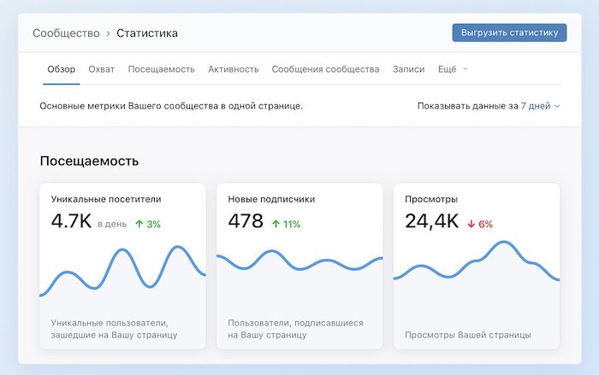
Task: Click the 'в день' label
Action: click(x=112, y=225)
